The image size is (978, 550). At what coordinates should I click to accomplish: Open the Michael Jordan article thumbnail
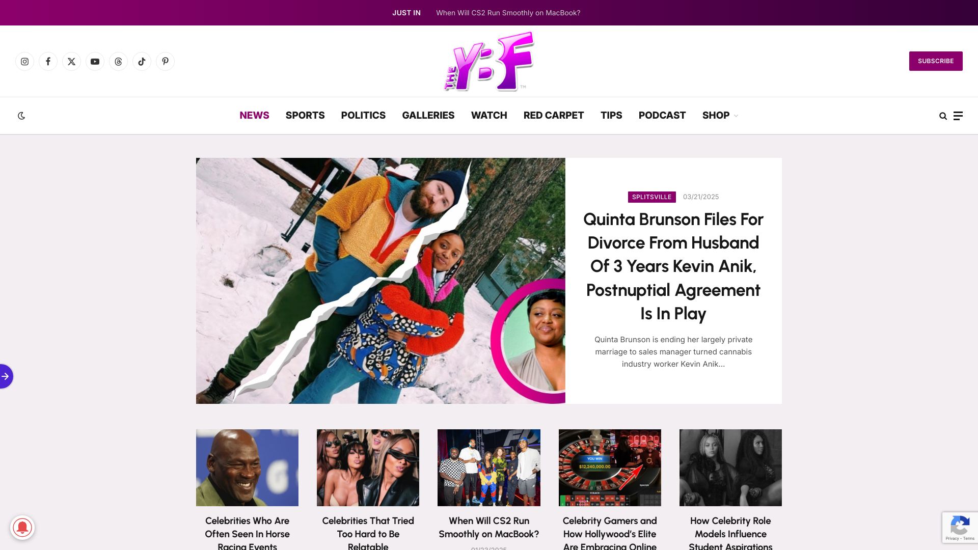[x=247, y=468]
